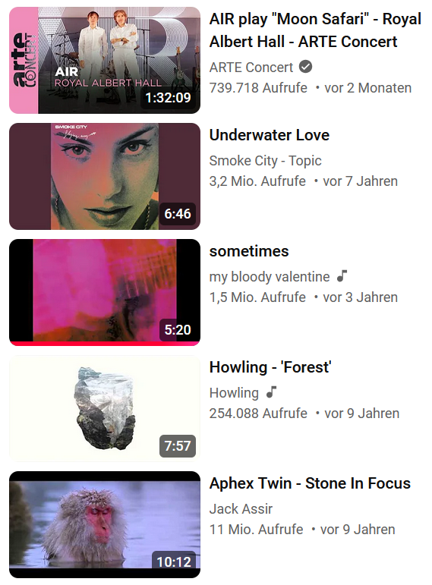Image resolution: width=432 pixels, height=585 pixels.
Task: Click the Howling - 'Forest' title
Action: pos(270,367)
